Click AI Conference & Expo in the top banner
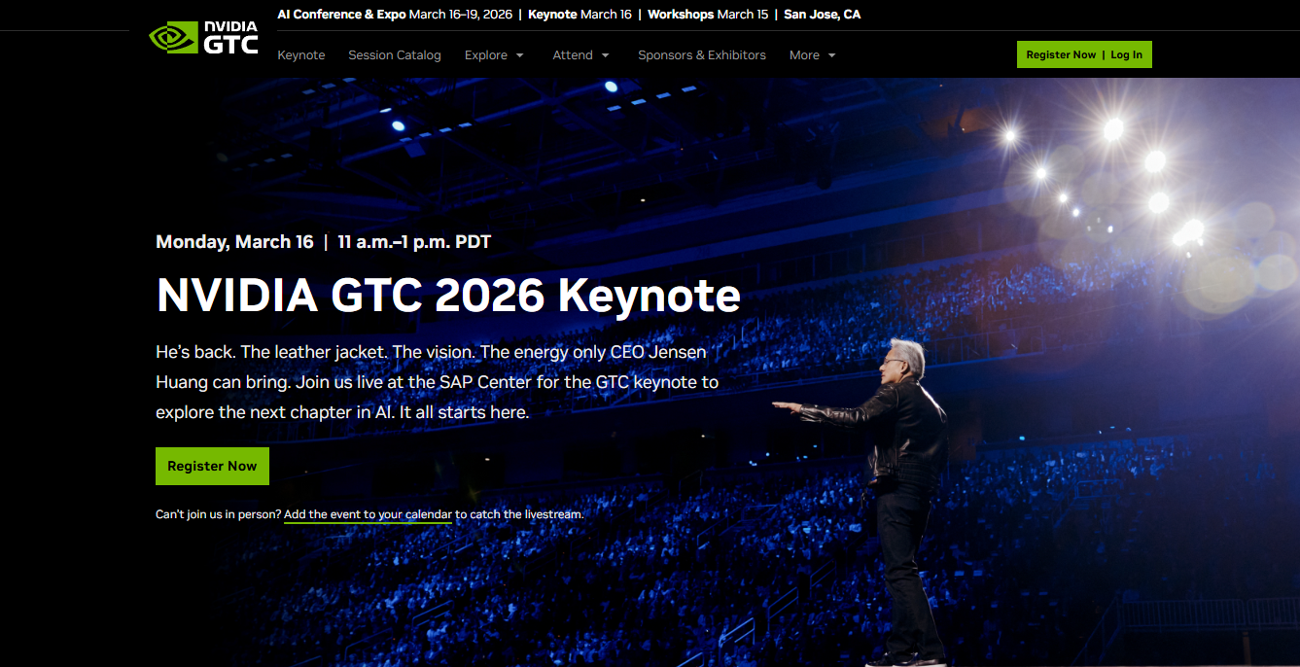This screenshot has width=1300, height=667. tap(341, 15)
